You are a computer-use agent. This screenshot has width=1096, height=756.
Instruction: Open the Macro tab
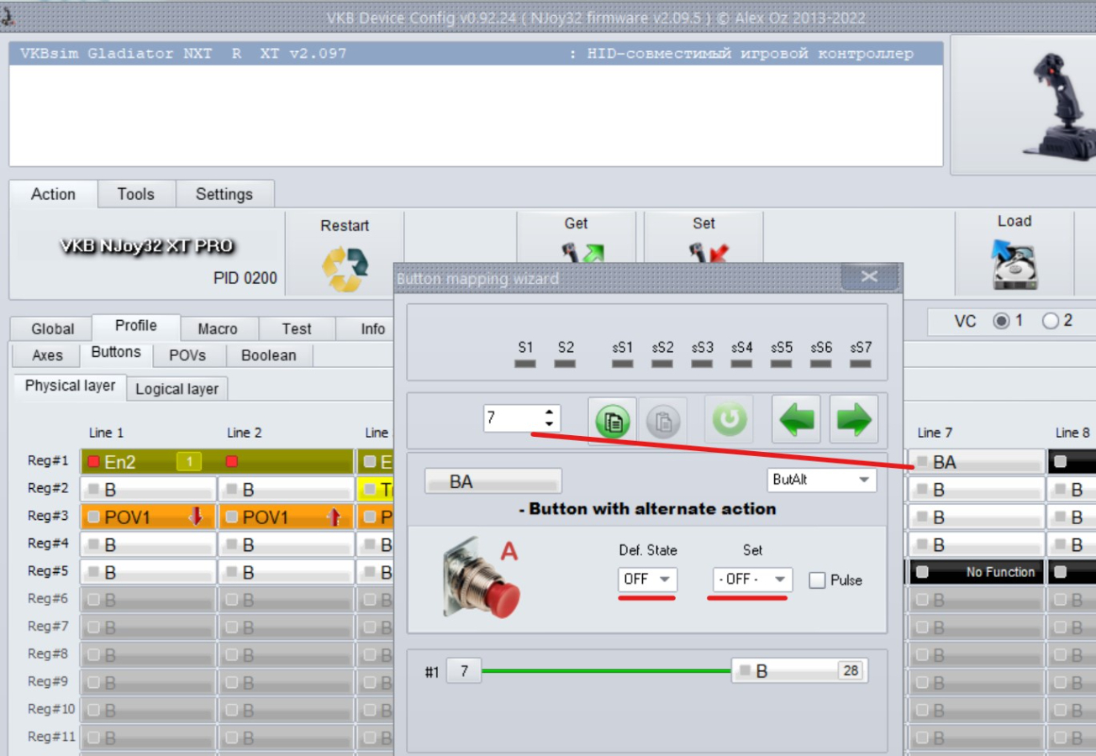point(218,329)
